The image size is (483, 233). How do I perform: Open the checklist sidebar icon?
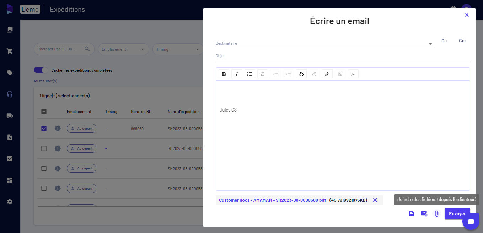tap(10, 158)
